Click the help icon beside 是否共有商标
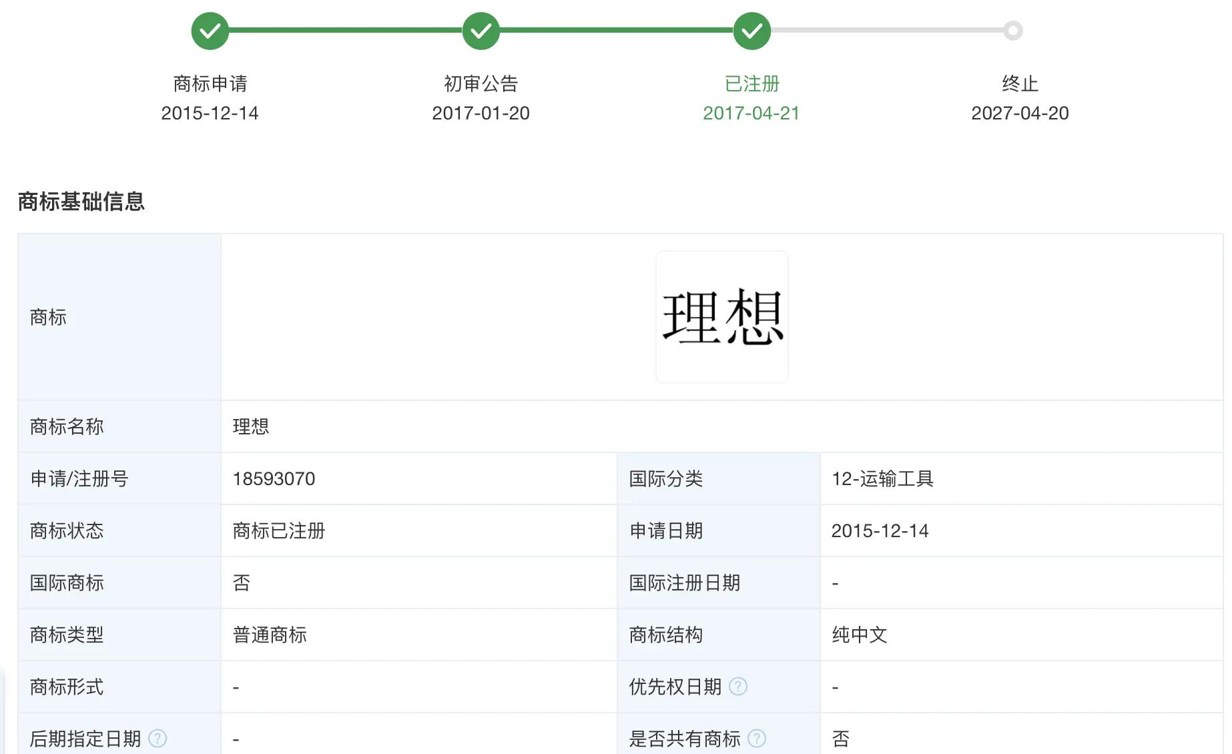Screen dimensions: 1232x754 pyautogui.click(x=757, y=739)
